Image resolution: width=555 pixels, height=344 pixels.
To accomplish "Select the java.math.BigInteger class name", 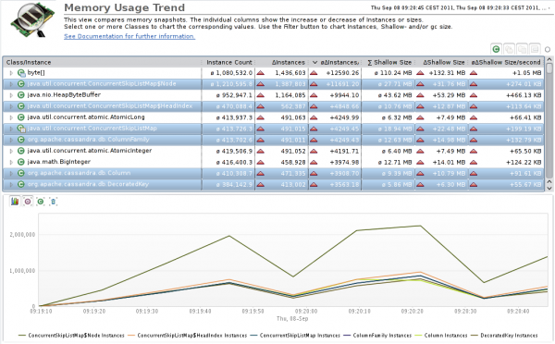I will 59,162.
